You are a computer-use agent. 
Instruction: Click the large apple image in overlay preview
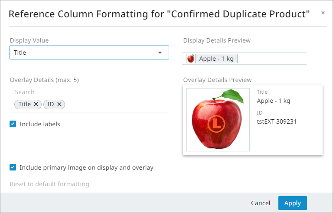coord(218,119)
